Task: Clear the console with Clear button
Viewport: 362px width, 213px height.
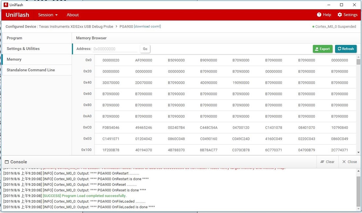Action: (327, 162)
